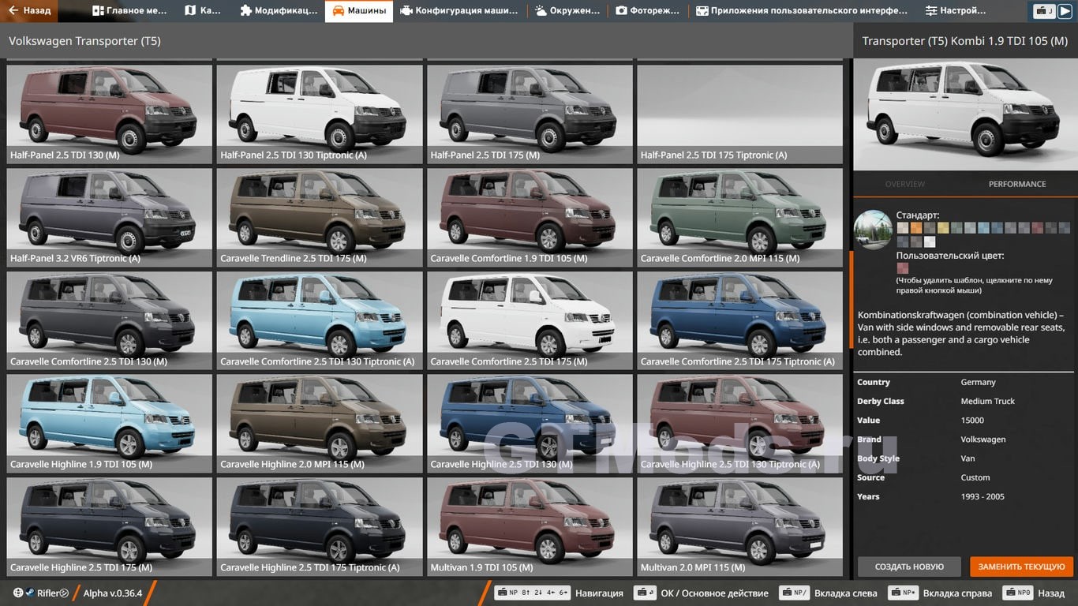Click the round environment preview icon
The height and width of the screenshot is (606, 1078).
click(x=873, y=230)
